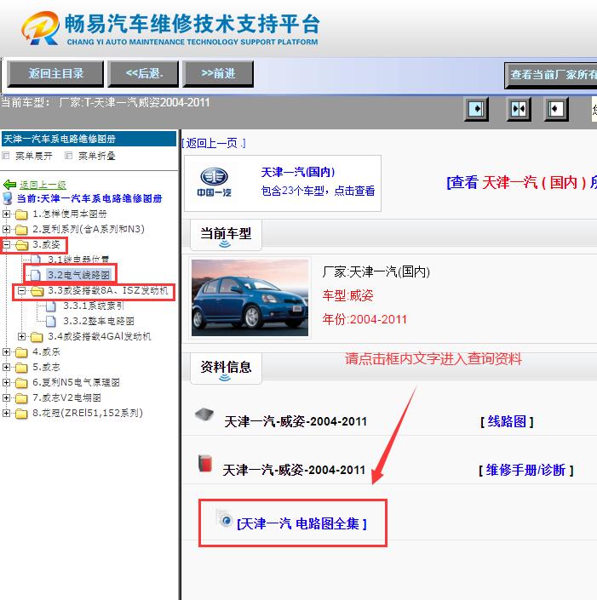Image resolution: width=597 pixels, height=600 pixels.
Task: Collapse the 3.3威姿搭载8A、ISZ发动机 node
Action: (21, 290)
